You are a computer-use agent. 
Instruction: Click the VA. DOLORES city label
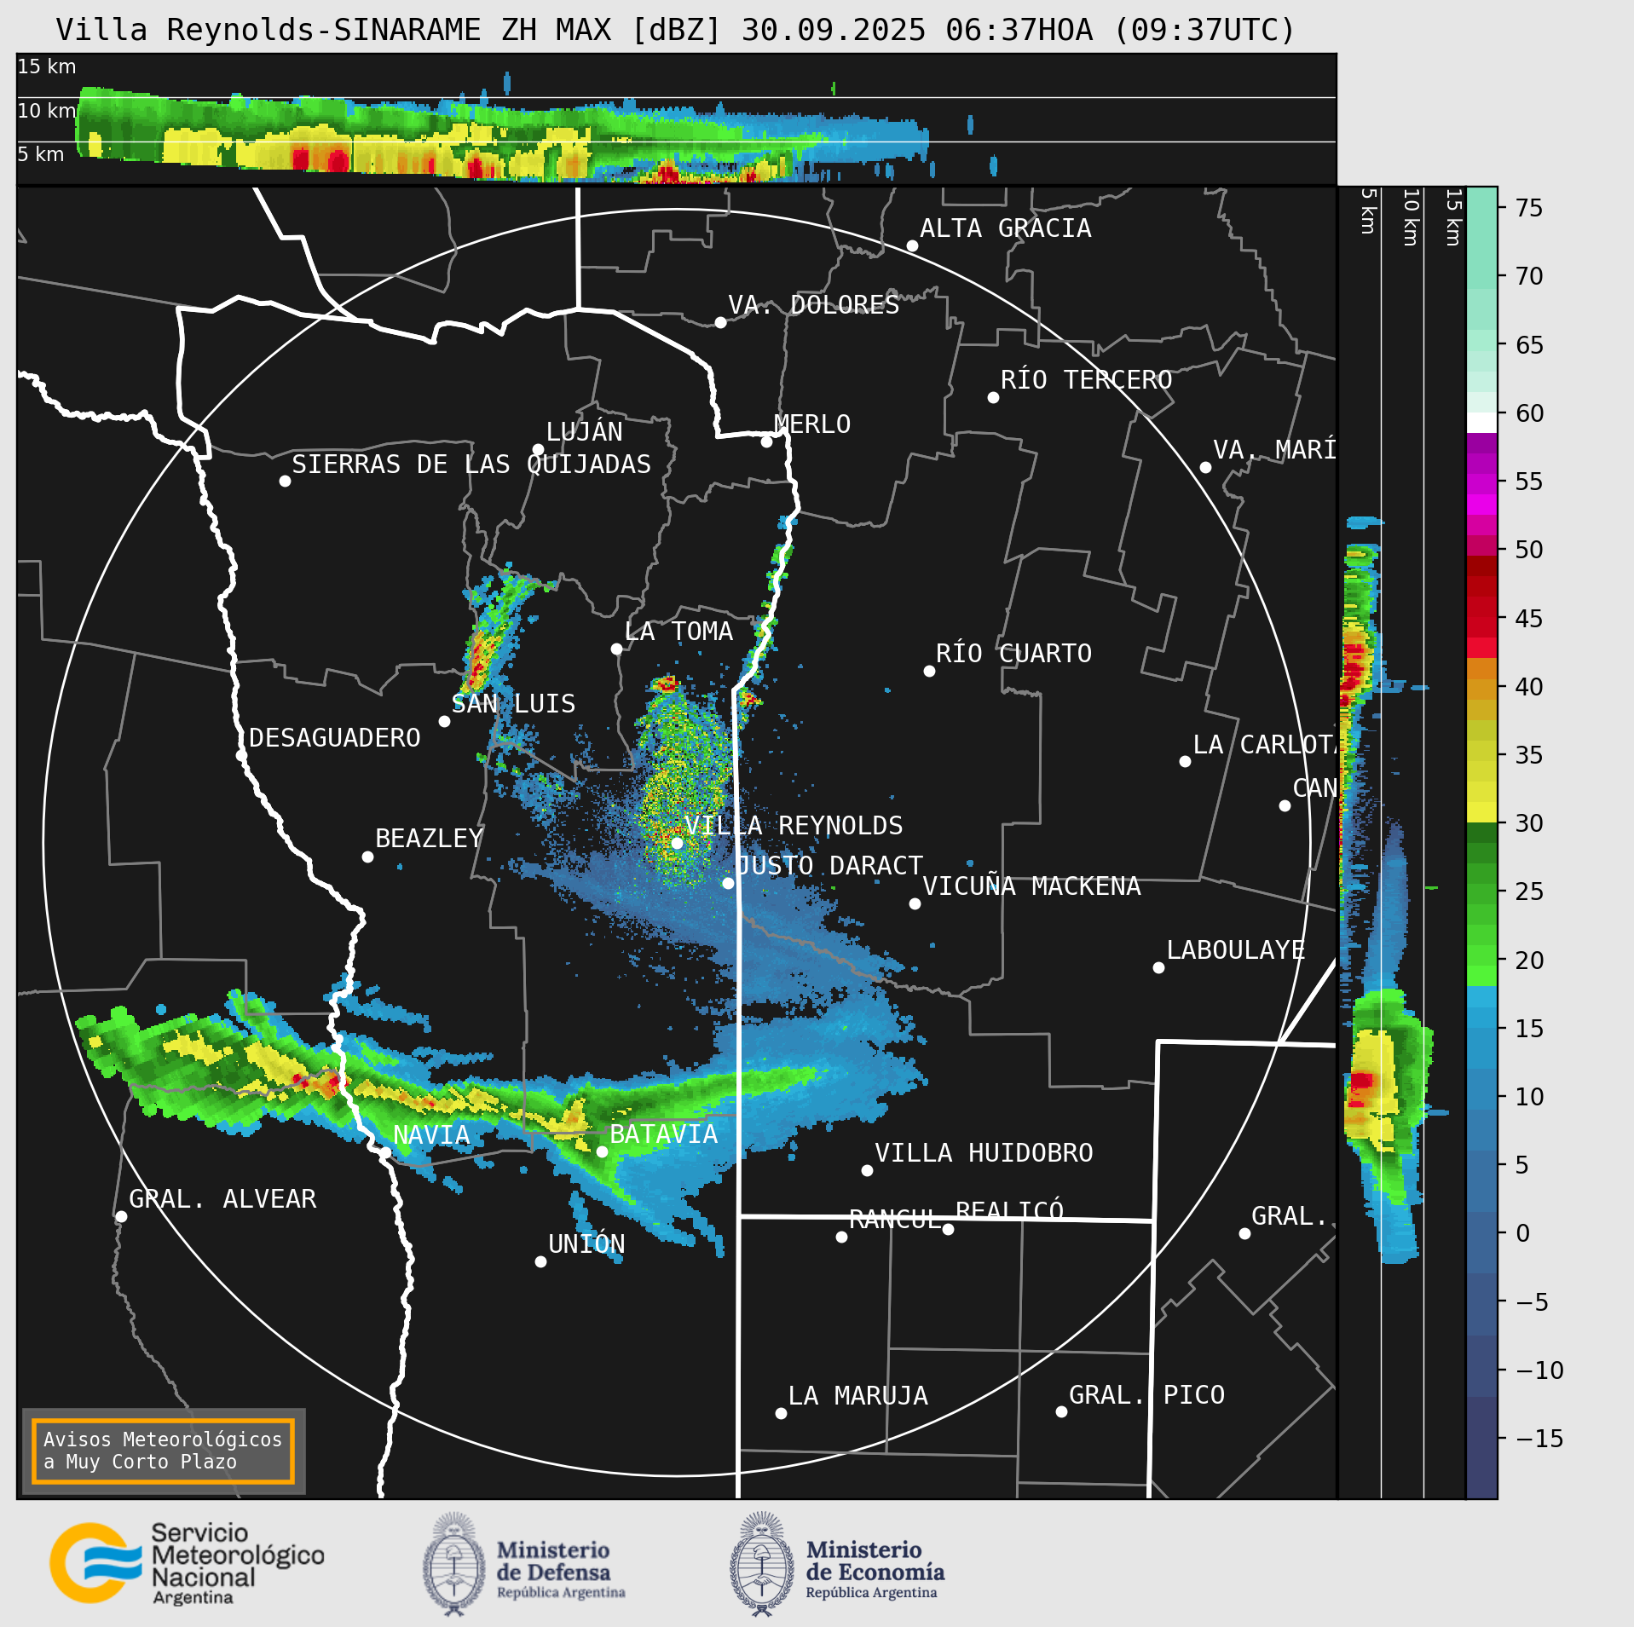coord(813,304)
